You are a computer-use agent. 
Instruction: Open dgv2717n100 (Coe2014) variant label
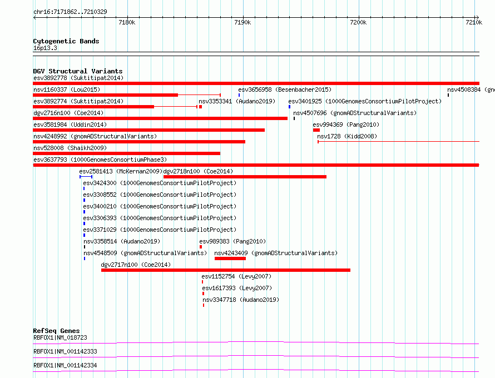tap(136, 265)
